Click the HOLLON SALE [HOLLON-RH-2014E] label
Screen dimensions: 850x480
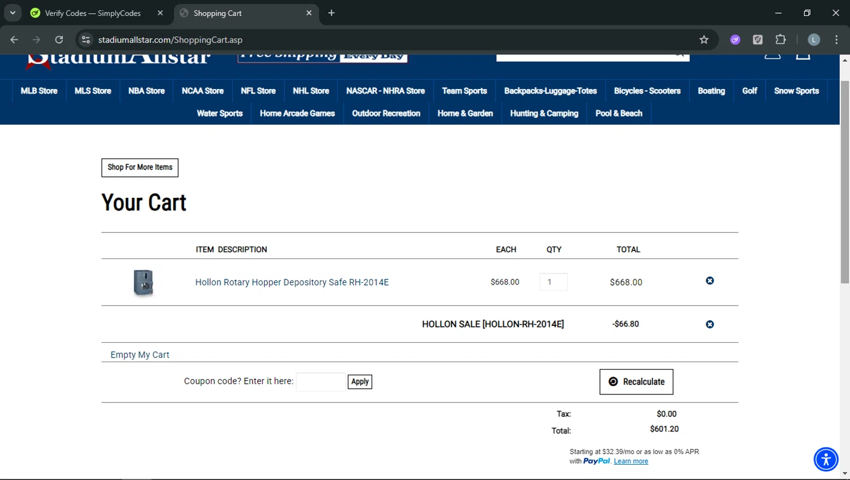(x=493, y=324)
